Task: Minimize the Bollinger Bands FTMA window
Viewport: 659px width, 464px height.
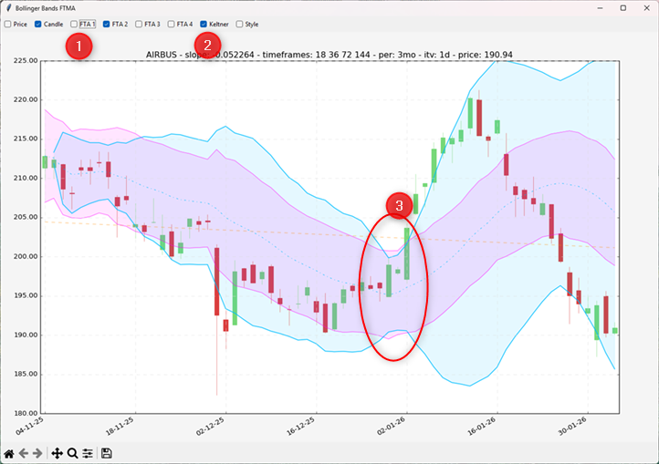Action: point(600,7)
